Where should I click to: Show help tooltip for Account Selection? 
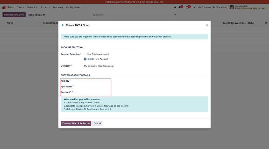pyautogui.click(x=81, y=53)
